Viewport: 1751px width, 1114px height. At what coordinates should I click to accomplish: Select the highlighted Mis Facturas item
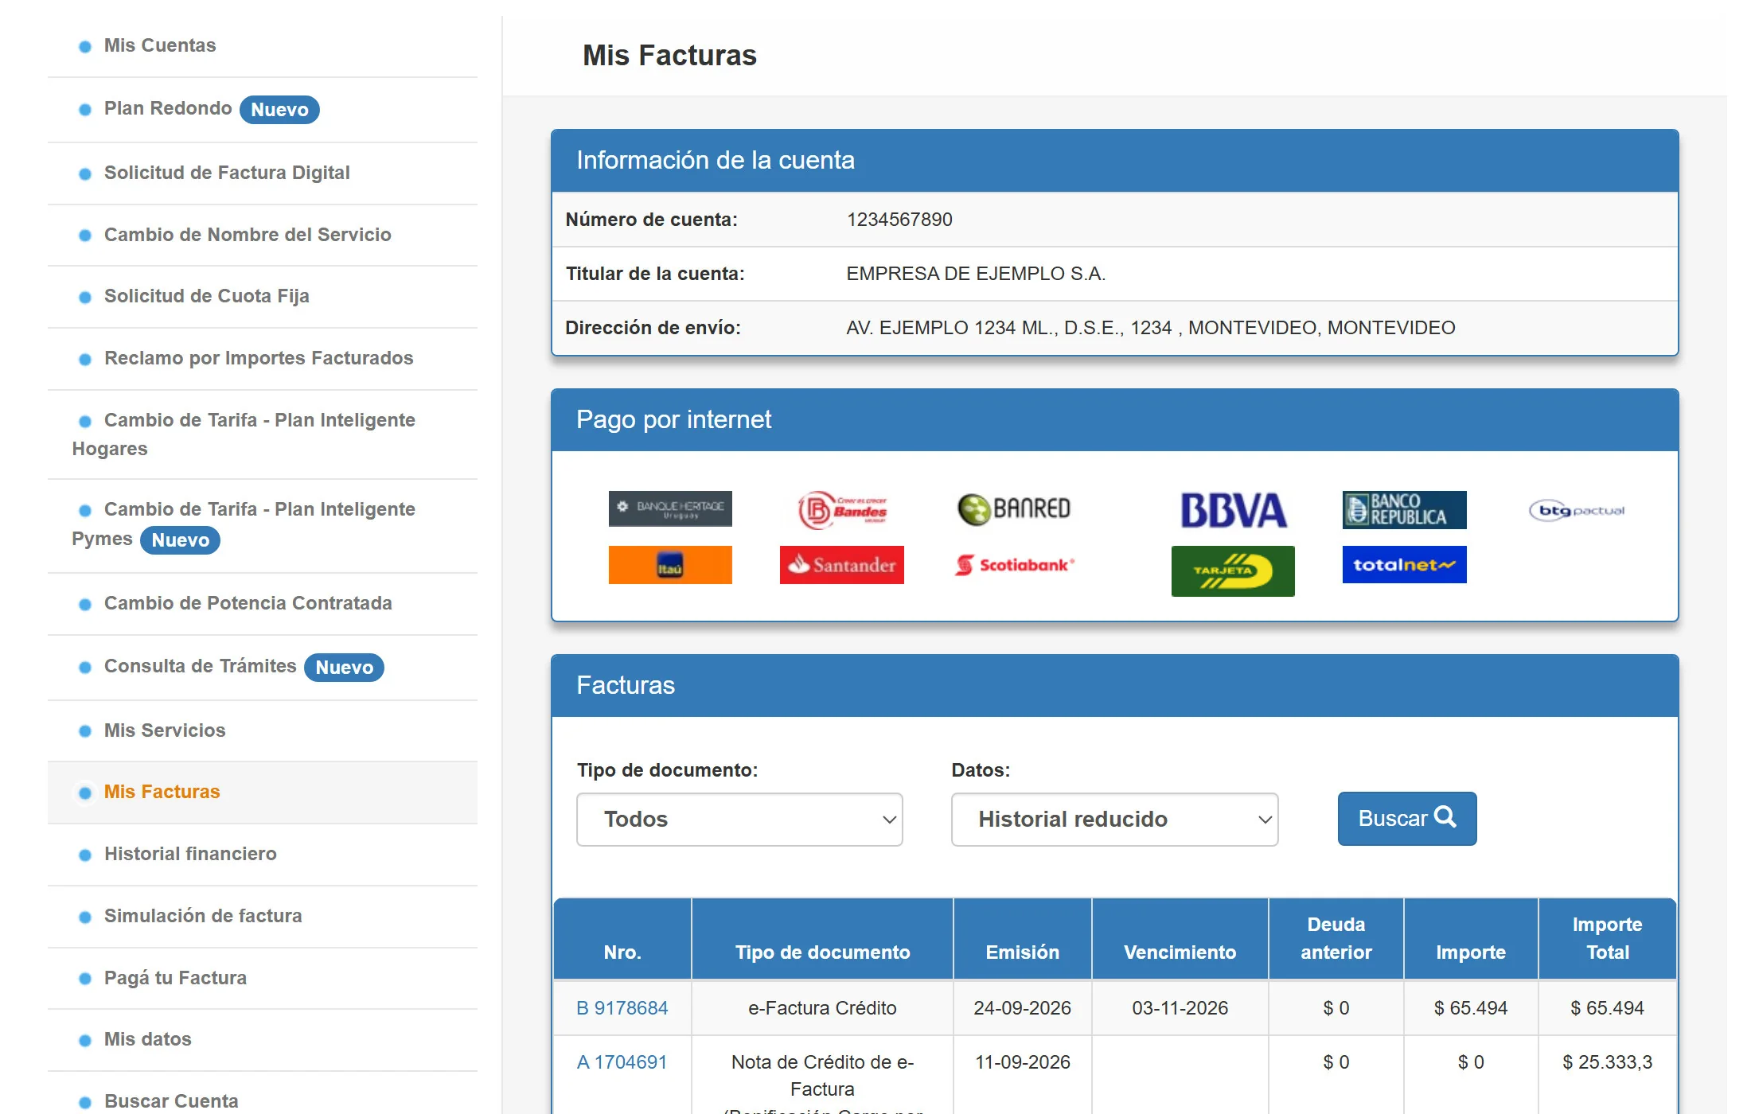(x=162, y=792)
